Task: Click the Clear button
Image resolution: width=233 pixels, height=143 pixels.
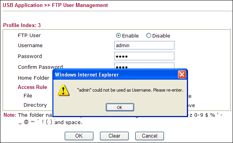Action: tap(114, 136)
